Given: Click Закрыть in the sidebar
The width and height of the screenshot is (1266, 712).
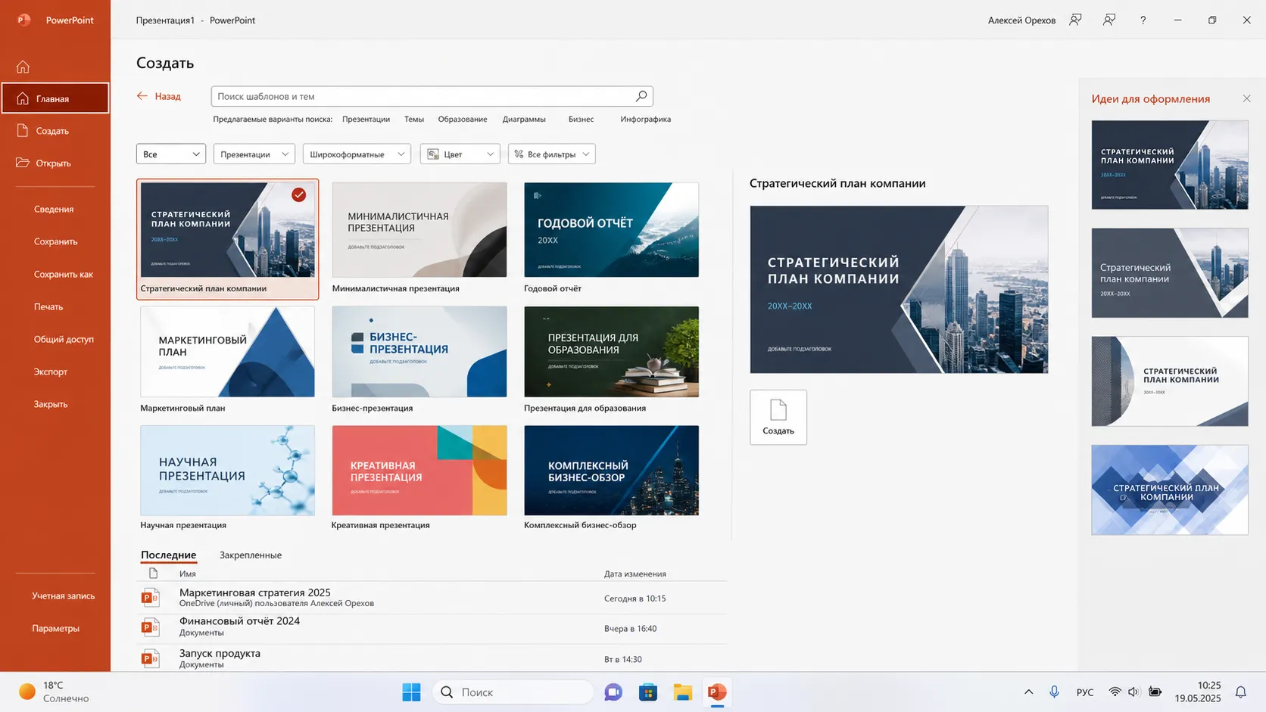Looking at the screenshot, I should pyautogui.click(x=51, y=404).
